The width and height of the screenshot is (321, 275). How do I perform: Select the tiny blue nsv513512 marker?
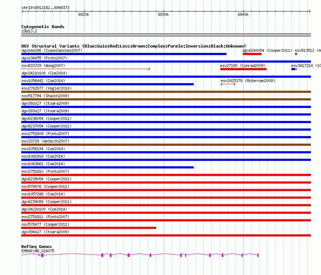(296, 54)
